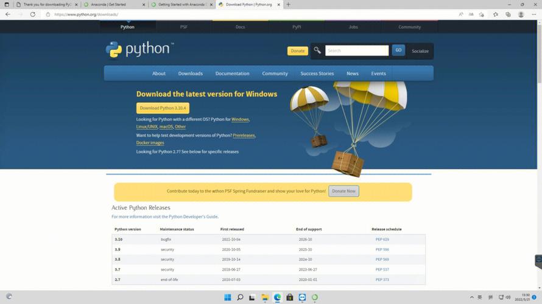This screenshot has width=542, height=304.
Task: Open the macOS download link
Action: click(166, 126)
